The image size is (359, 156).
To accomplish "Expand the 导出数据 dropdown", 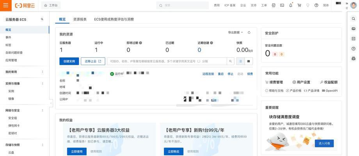I will pos(235,32).
